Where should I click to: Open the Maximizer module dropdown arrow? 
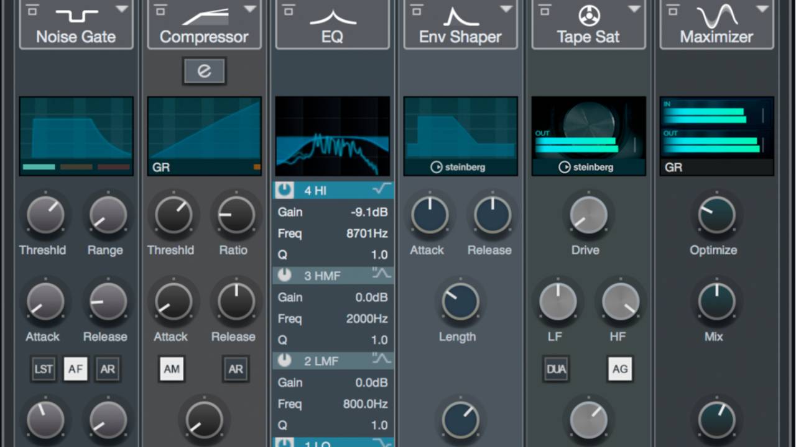tap(762, 8)
